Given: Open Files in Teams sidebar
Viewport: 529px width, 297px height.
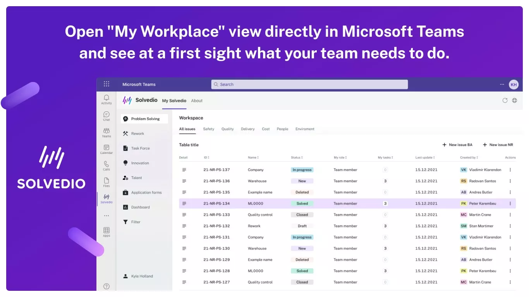Looking at the screenshot, I should (106, 183).
